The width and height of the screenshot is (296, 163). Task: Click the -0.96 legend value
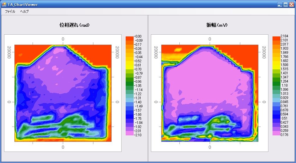[137, 82]
